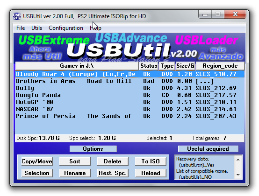Click the Spc select 1.20 G value
The image size is (259, 196).
pyautogui.click(x=107, y=138)
